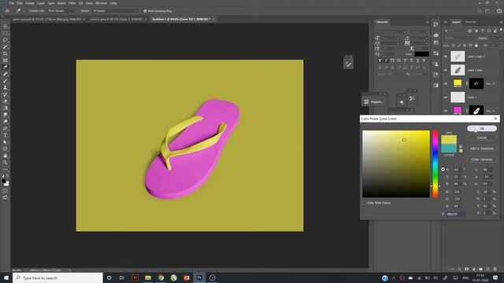Apply faux bold in Character panel
Screen dimensions: 504x283
tap(380, 61)
